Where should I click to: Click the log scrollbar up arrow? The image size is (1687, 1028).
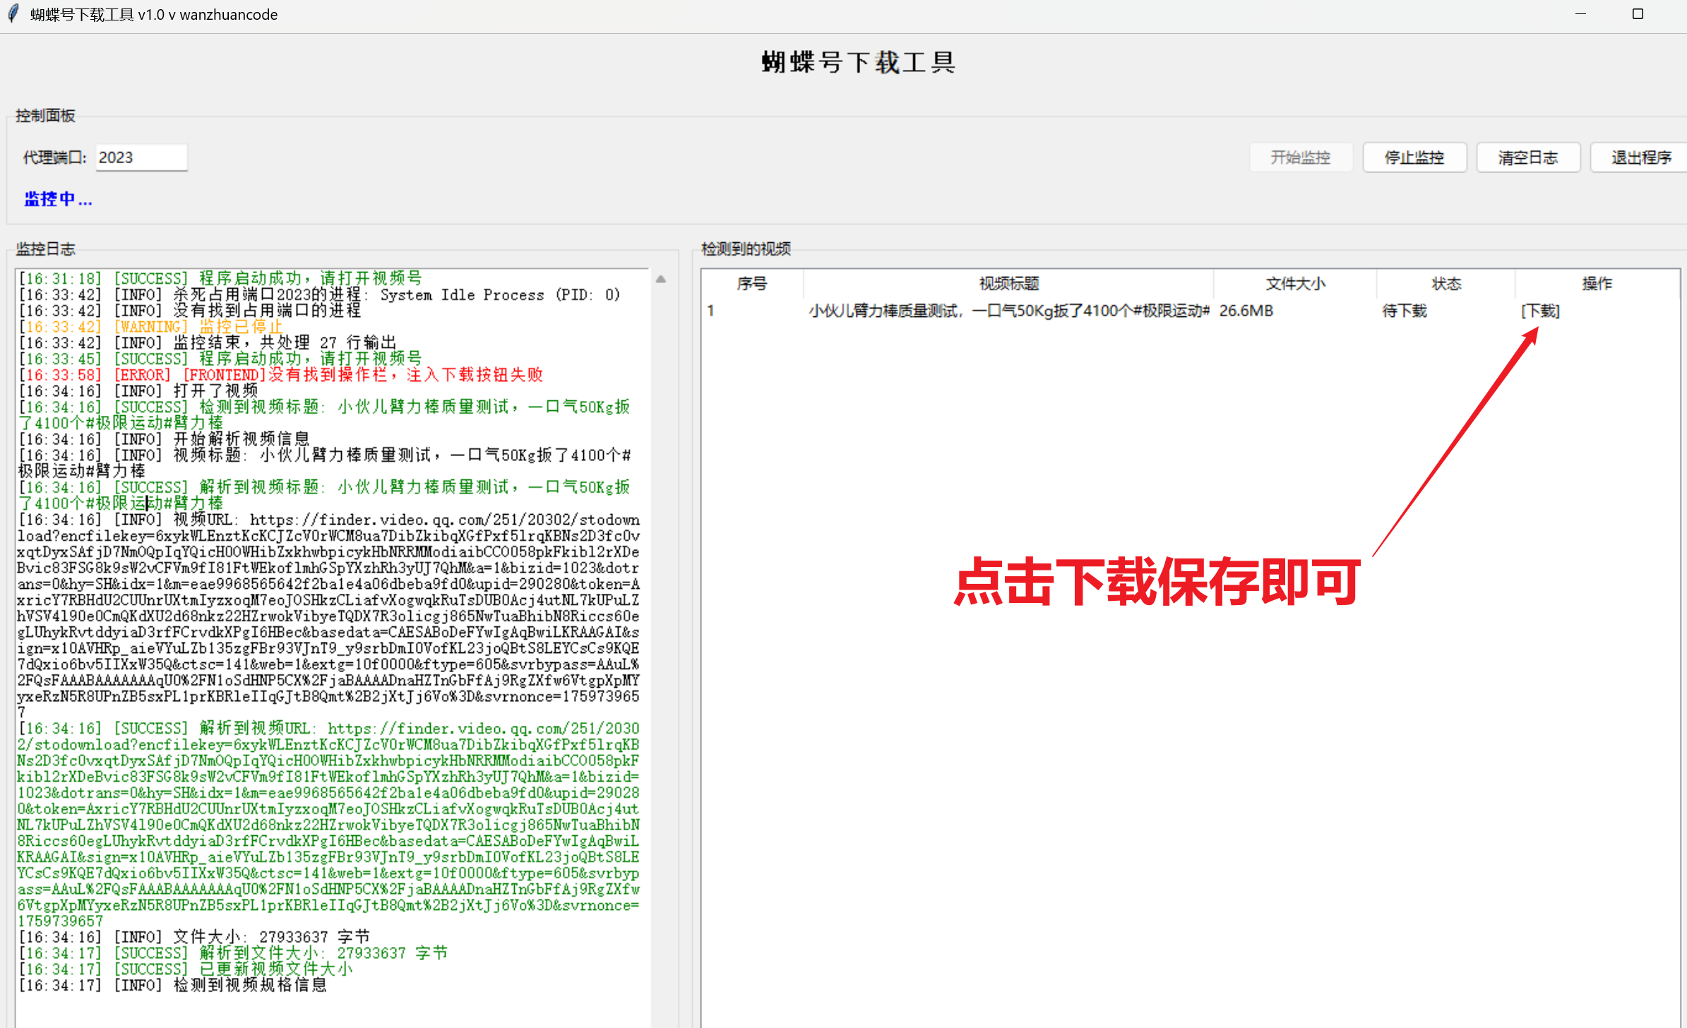coord(660,280)
